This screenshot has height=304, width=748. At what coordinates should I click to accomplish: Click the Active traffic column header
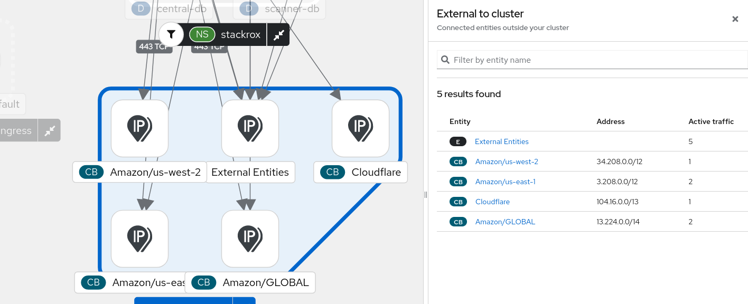pyautogui.click(x=711, y=121)
